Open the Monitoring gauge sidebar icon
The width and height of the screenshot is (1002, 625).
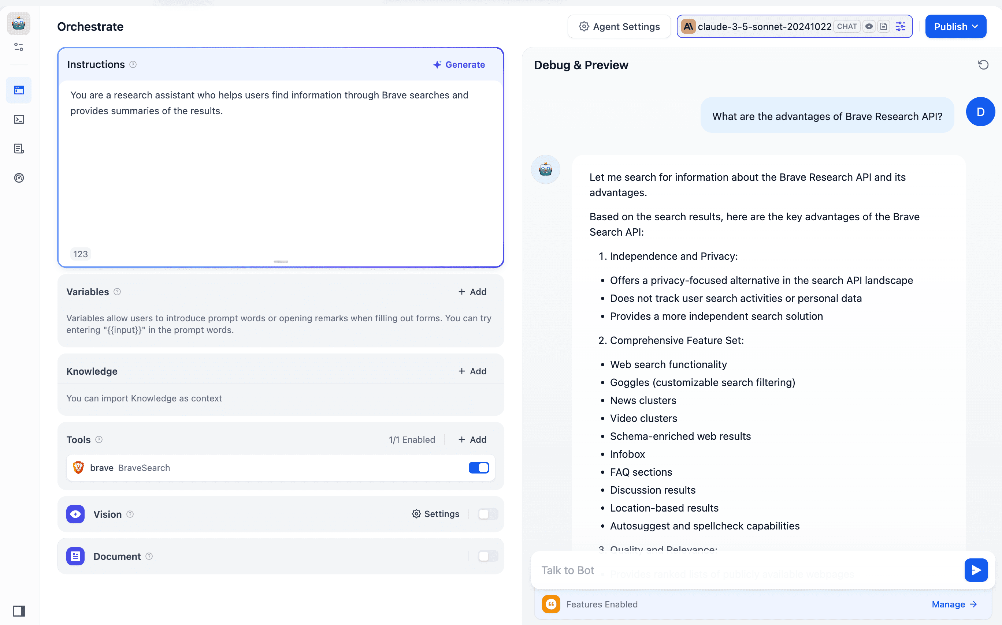(19, 178)
